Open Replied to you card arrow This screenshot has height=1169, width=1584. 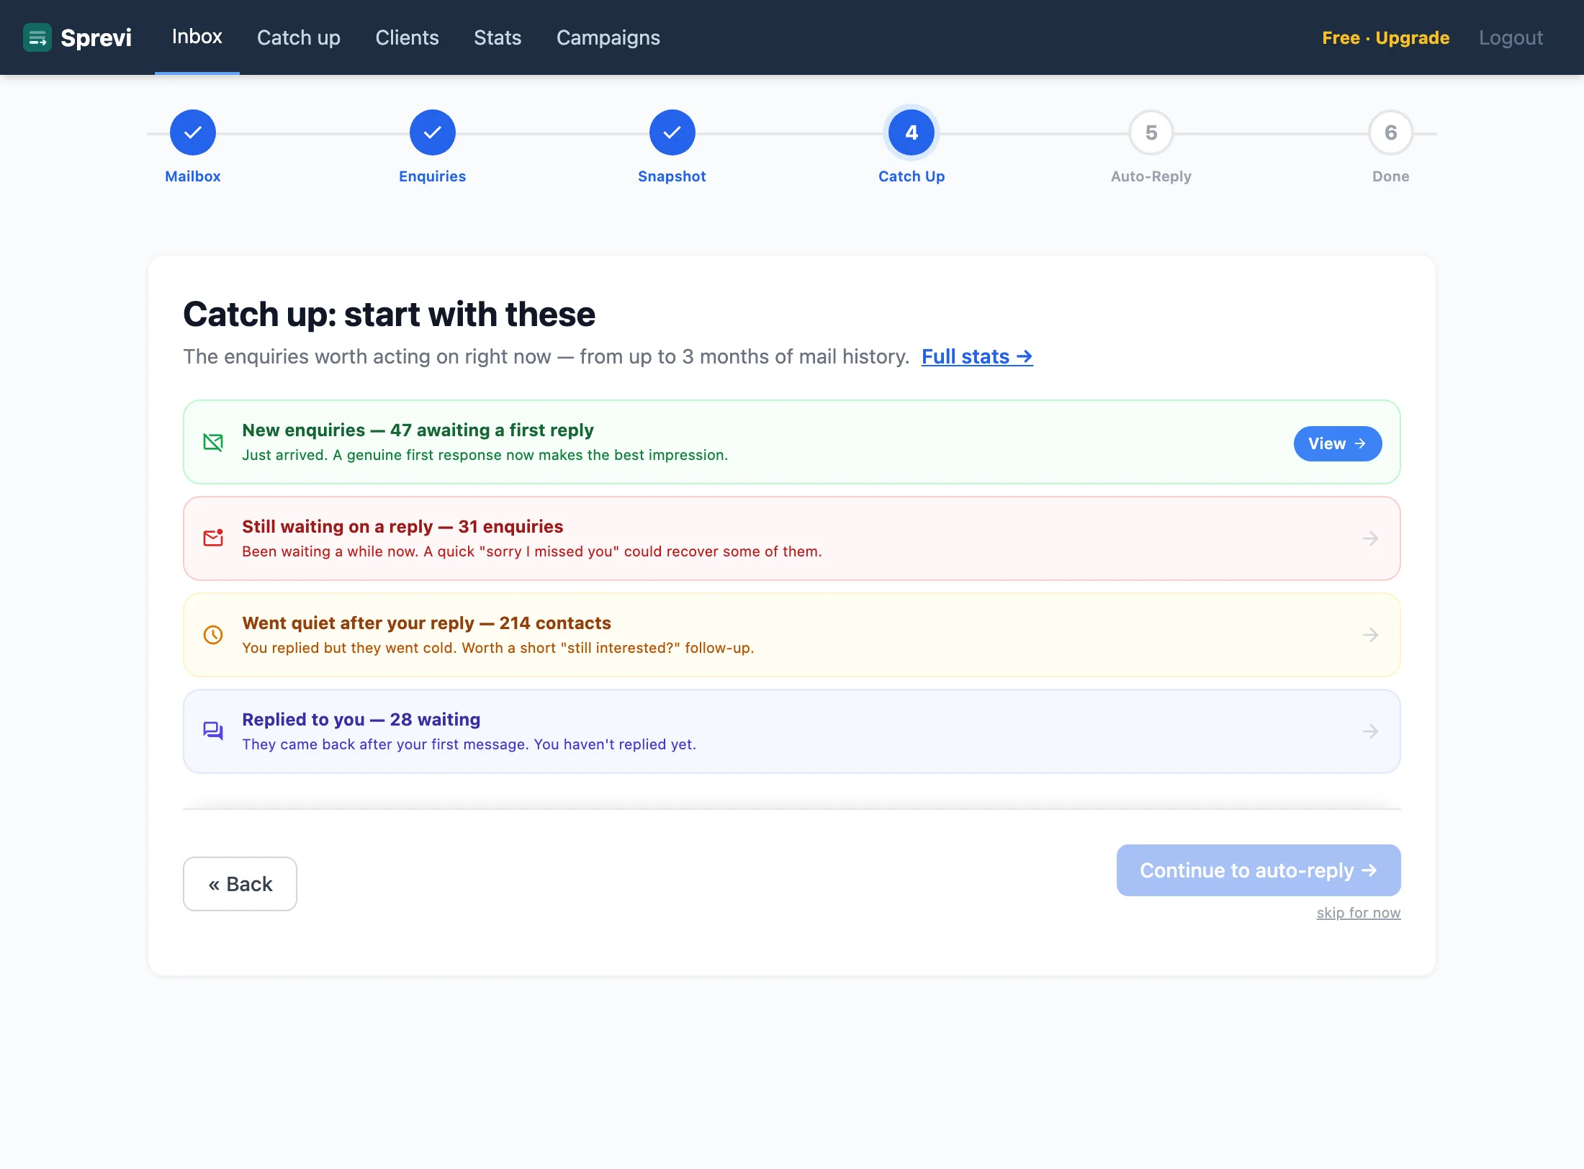pos(1371,731)
